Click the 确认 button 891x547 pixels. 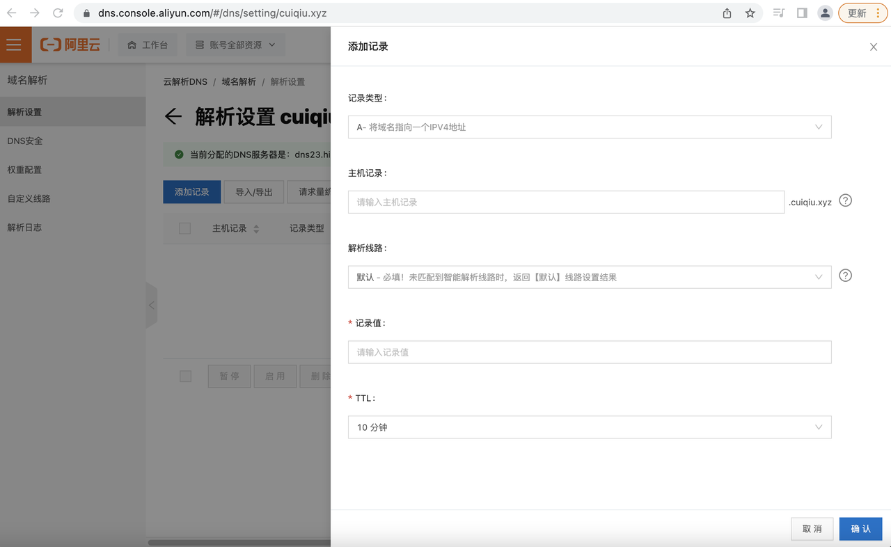861,529
